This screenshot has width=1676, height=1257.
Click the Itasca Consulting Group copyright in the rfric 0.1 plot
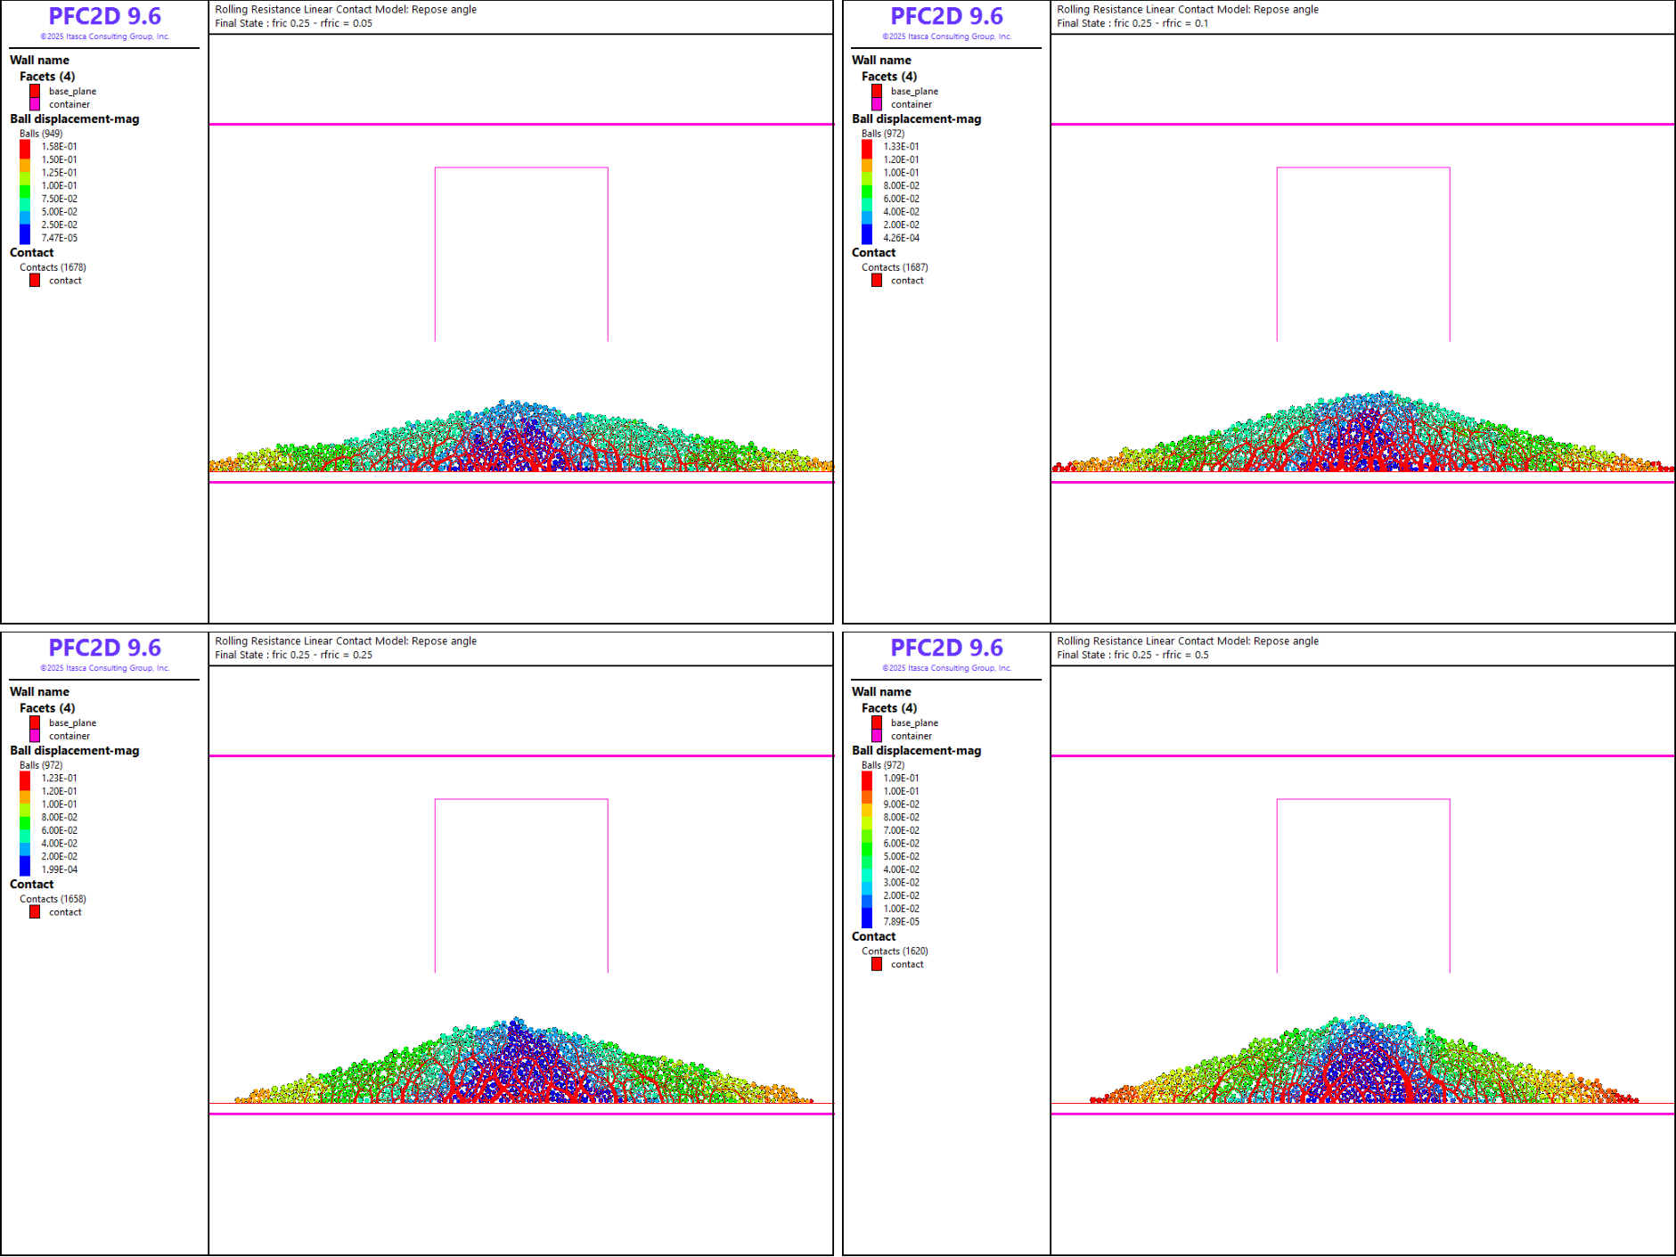pyautogui.click(x=946, y=37)
